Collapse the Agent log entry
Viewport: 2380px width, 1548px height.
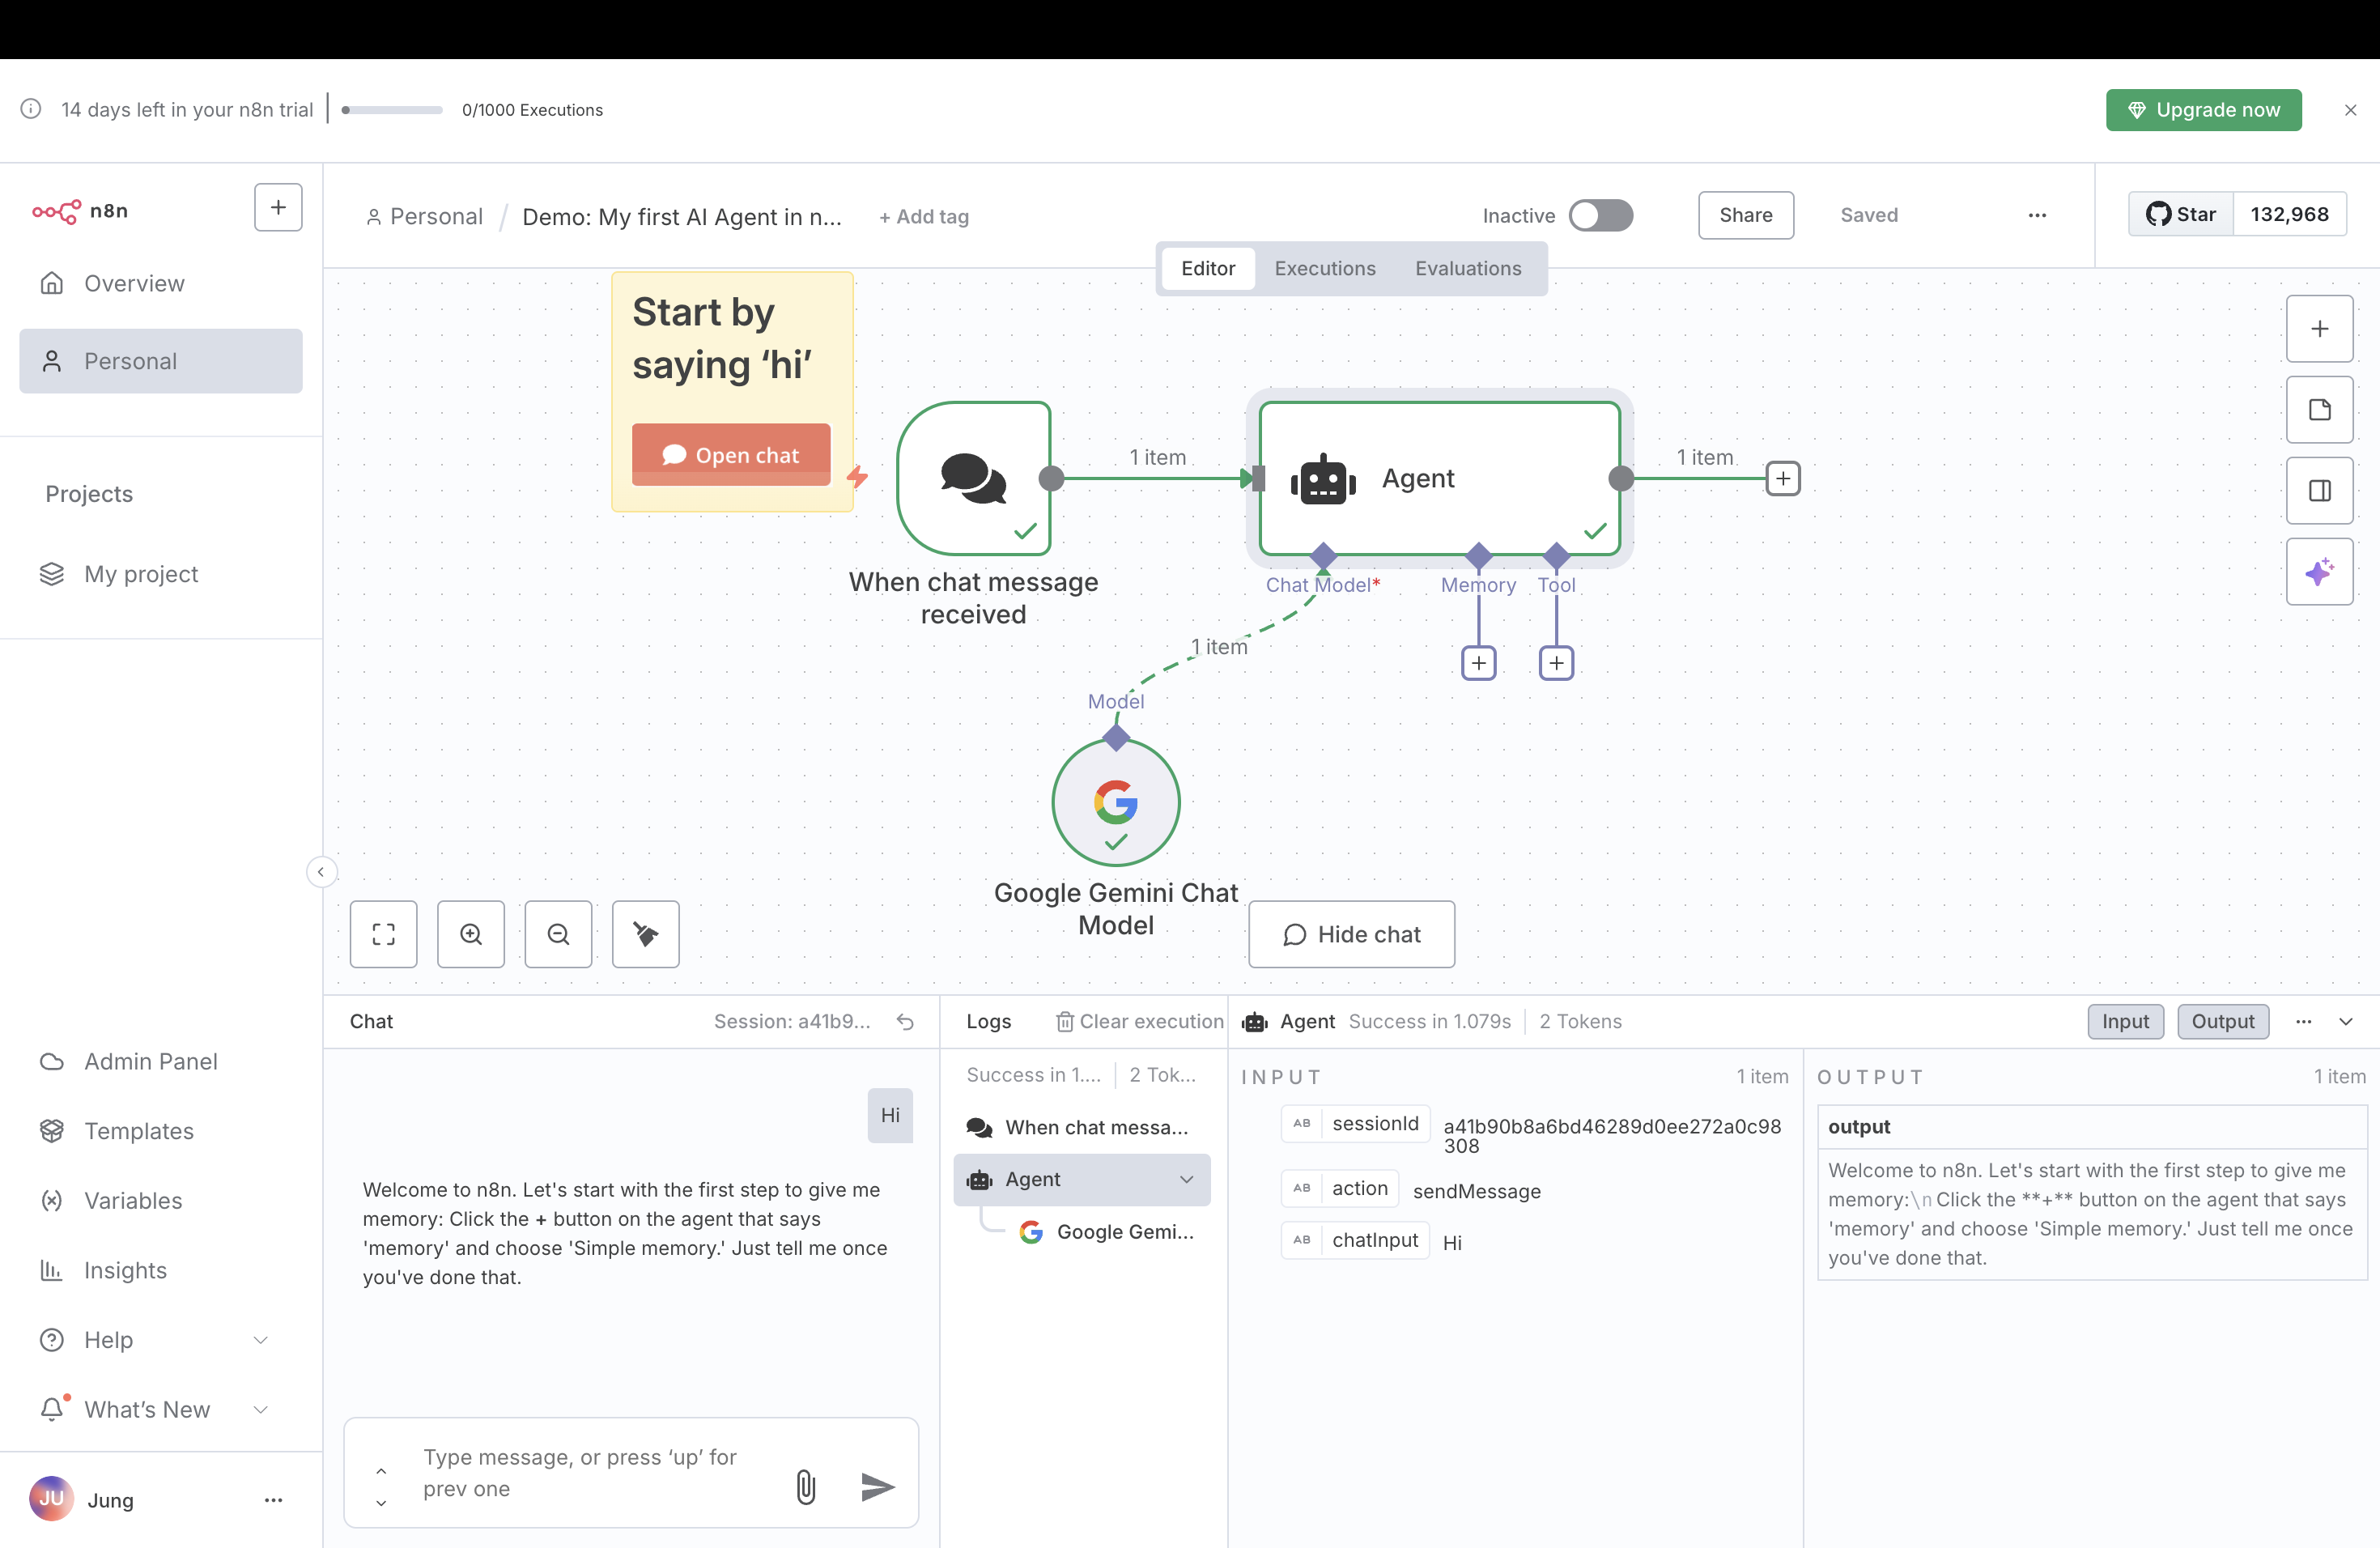[x=1186, y=1180]
